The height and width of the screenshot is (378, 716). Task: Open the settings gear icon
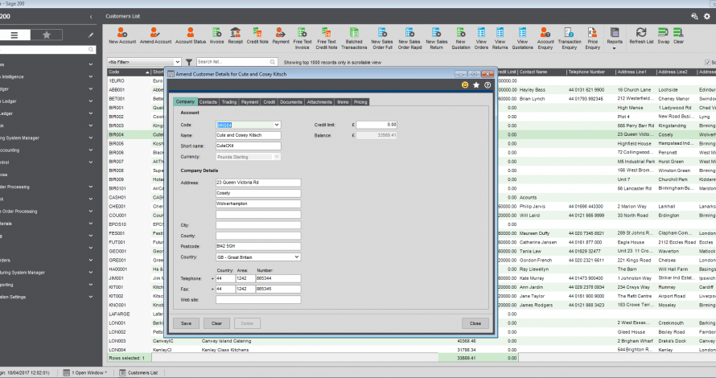(707, 16)
